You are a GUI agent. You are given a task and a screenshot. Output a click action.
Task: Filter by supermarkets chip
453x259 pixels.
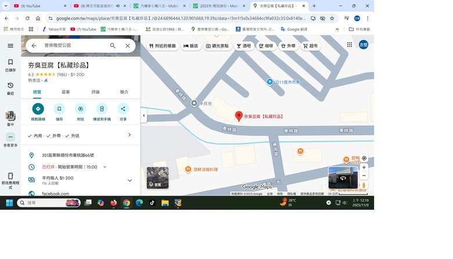[311, 46]
